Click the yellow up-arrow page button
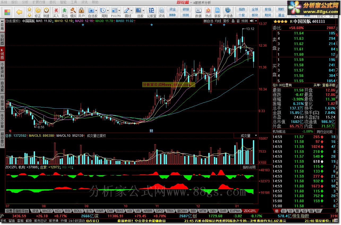 pos(29,10)
